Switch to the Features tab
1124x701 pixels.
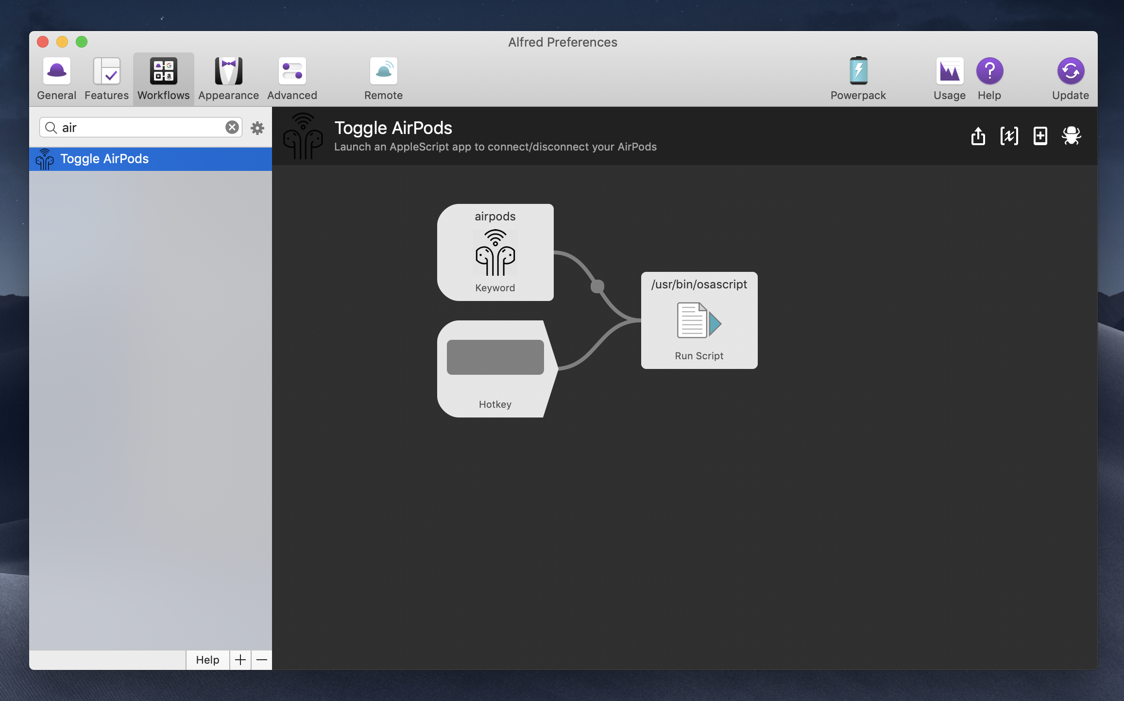pyautogui.click(x=106, y=79)
